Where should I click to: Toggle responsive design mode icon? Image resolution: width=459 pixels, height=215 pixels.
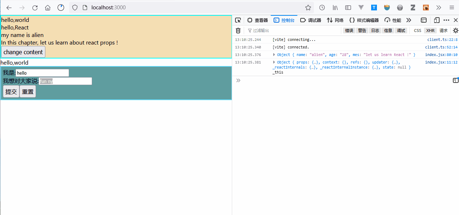pos(437,20)
